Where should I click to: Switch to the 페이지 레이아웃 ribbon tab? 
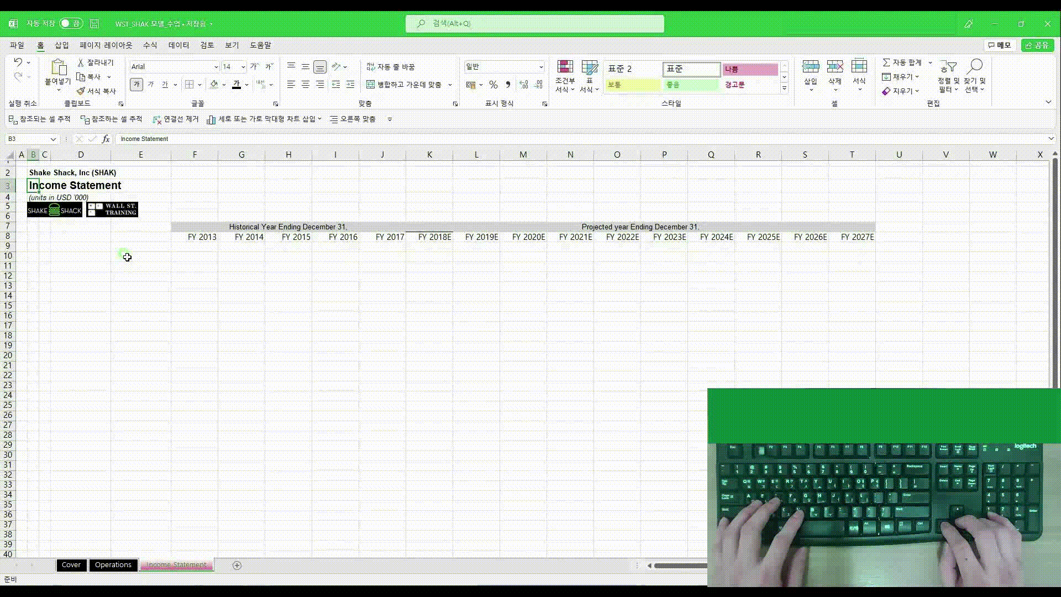tap(106, 45)
